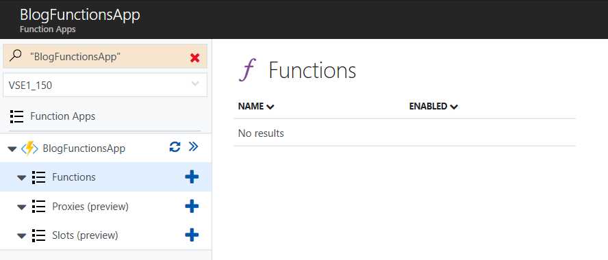This screenshot has height=260, width=608.
Task: Click the BlogFunctionsApp lightning bolt icon
Action: 29,148
